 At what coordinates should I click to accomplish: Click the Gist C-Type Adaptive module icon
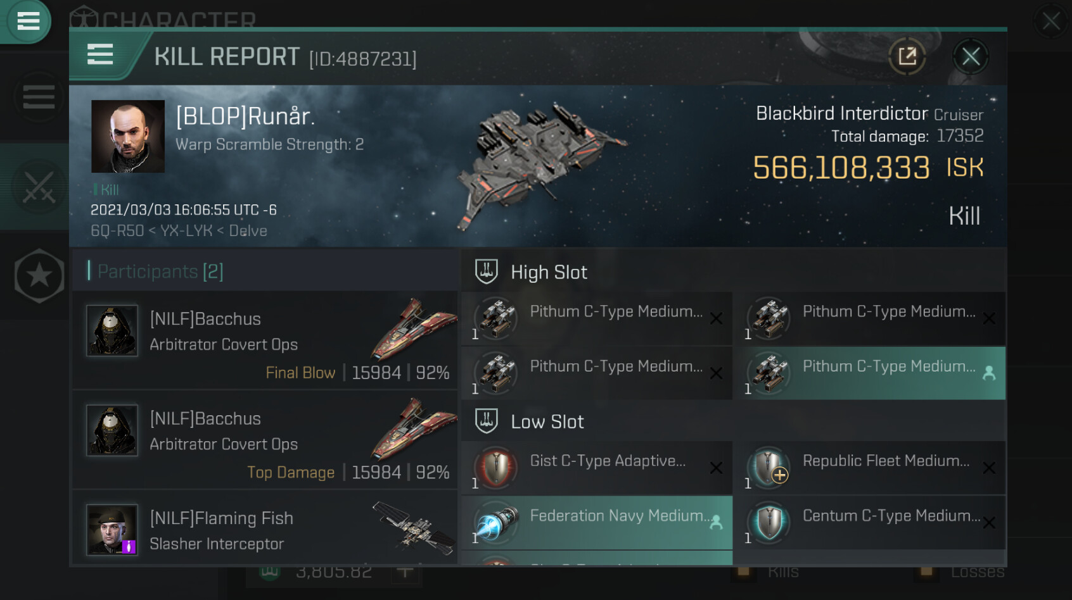point(496,468)
